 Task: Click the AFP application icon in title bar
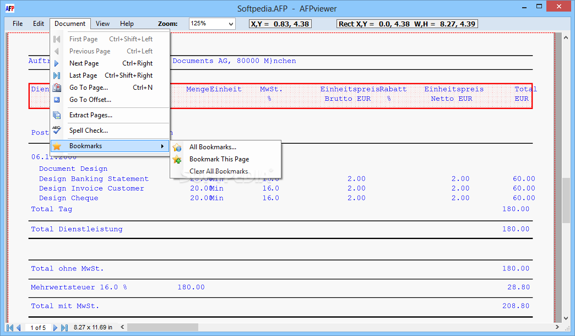pos(10,8)
